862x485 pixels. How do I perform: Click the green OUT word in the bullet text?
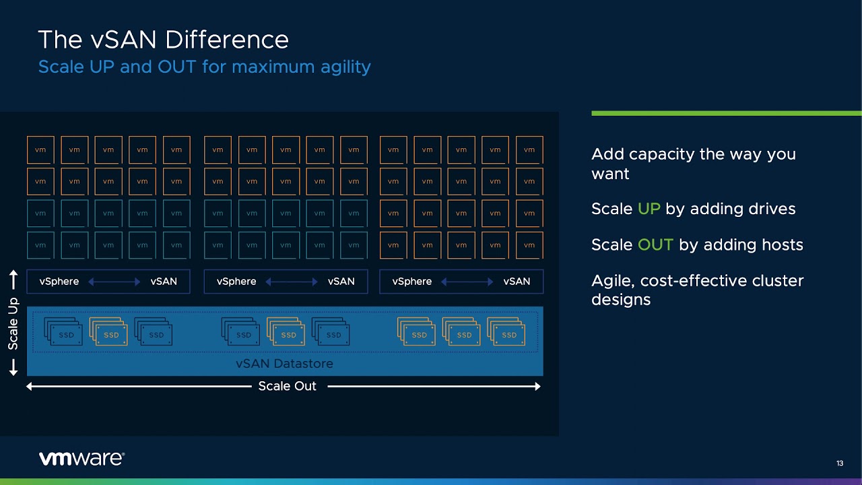pyautogui.click(x=655, y=245)
